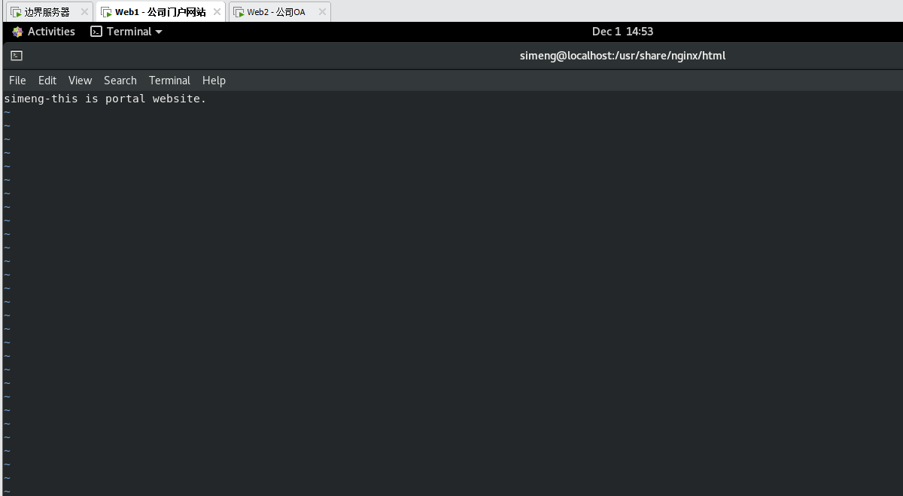Open the View menu

point(80,81)
